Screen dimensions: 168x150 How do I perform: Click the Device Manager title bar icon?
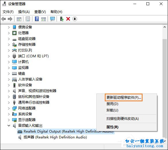coord(4,4)
